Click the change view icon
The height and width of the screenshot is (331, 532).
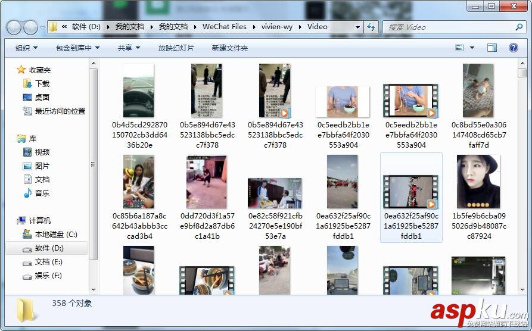(459, 48)
